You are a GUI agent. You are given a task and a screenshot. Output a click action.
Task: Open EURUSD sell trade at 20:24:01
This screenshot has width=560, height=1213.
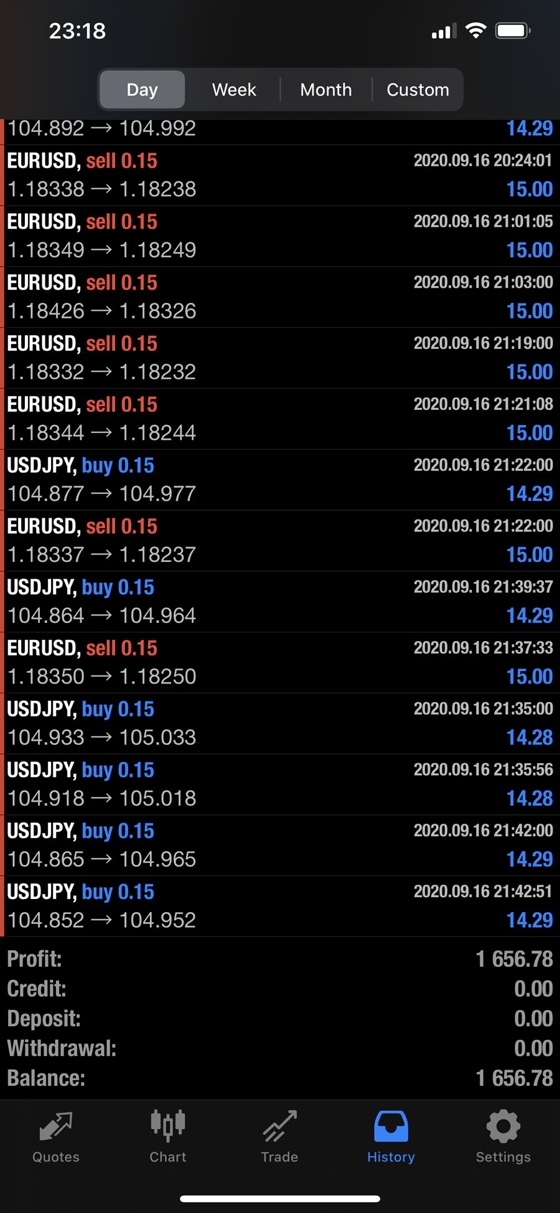[x=280, y=175]
